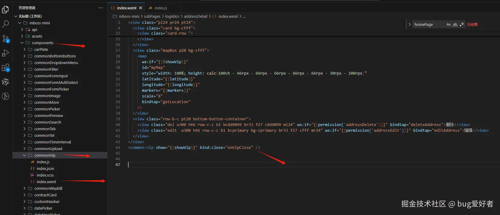This screenshot has width=500, height=215.
Task: Click mboss-mini in the breadcrumb
Action: [x=129, y=17]
